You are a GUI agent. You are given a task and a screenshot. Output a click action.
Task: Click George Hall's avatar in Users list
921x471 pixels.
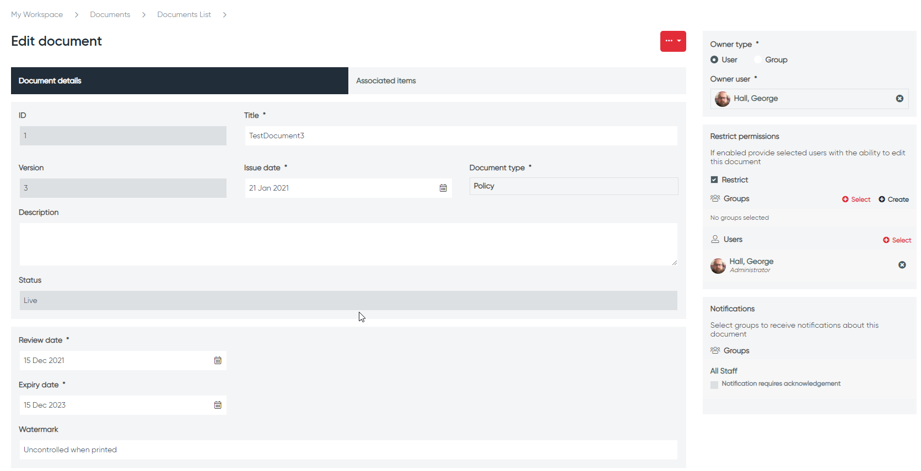[x=718, y=266]
